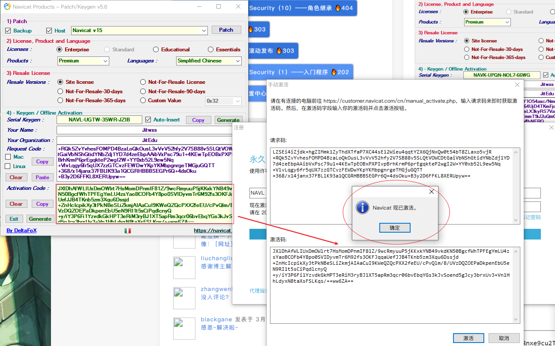Click Copy button under Activation Code
555x346 pixels.
tap(42, 204)
